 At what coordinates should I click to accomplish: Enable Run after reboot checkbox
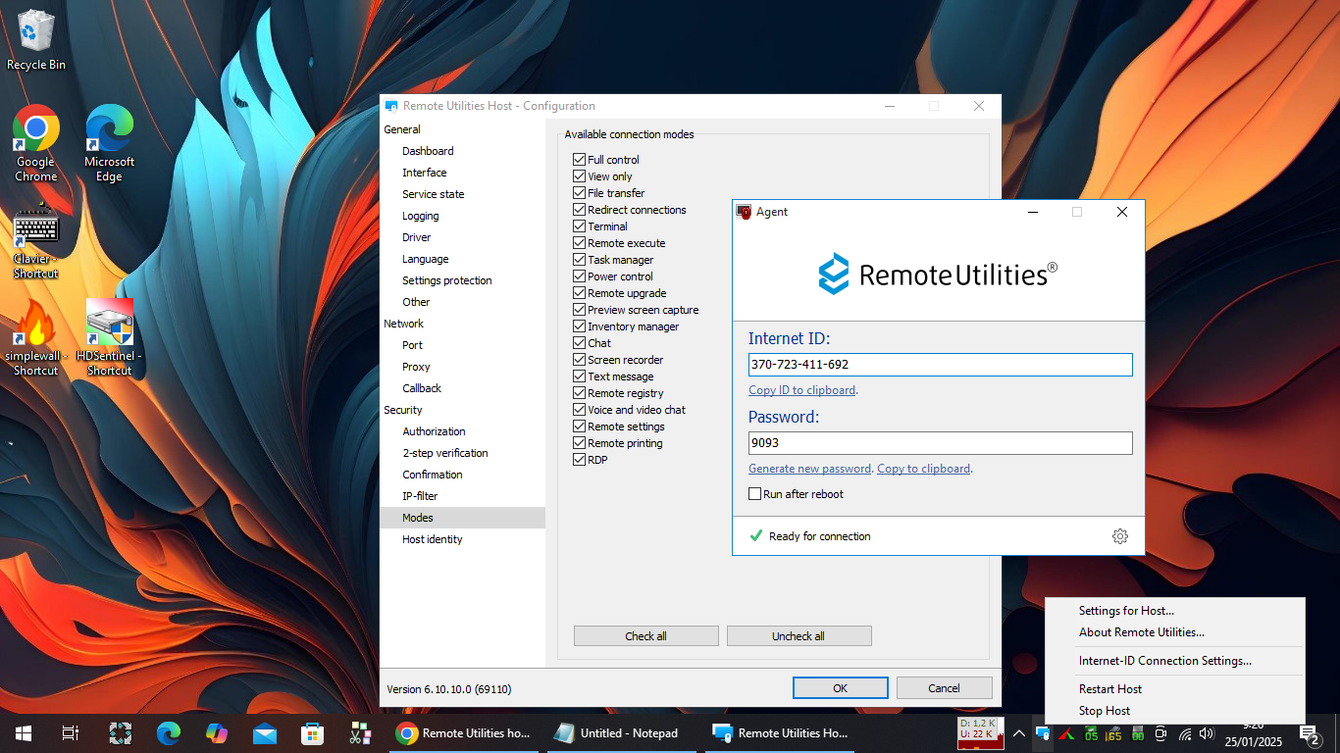coord(755,494)
